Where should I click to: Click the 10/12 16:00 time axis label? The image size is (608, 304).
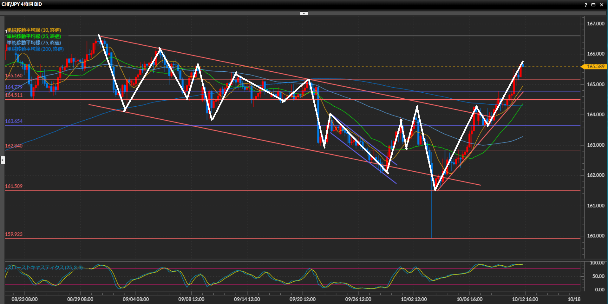(x=525, y=299)
